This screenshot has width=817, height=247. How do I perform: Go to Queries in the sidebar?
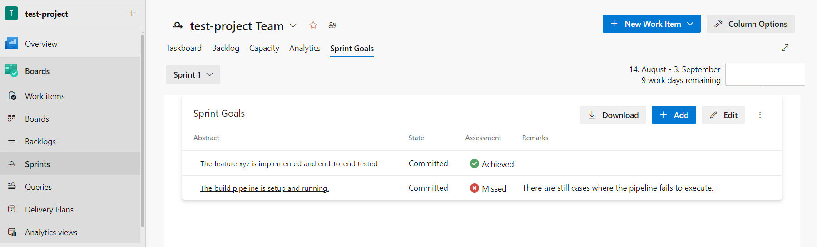click(x=38, y=187)
